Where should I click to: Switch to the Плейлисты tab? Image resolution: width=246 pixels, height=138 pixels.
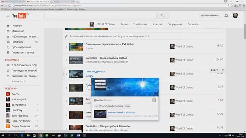coord(140,25)
